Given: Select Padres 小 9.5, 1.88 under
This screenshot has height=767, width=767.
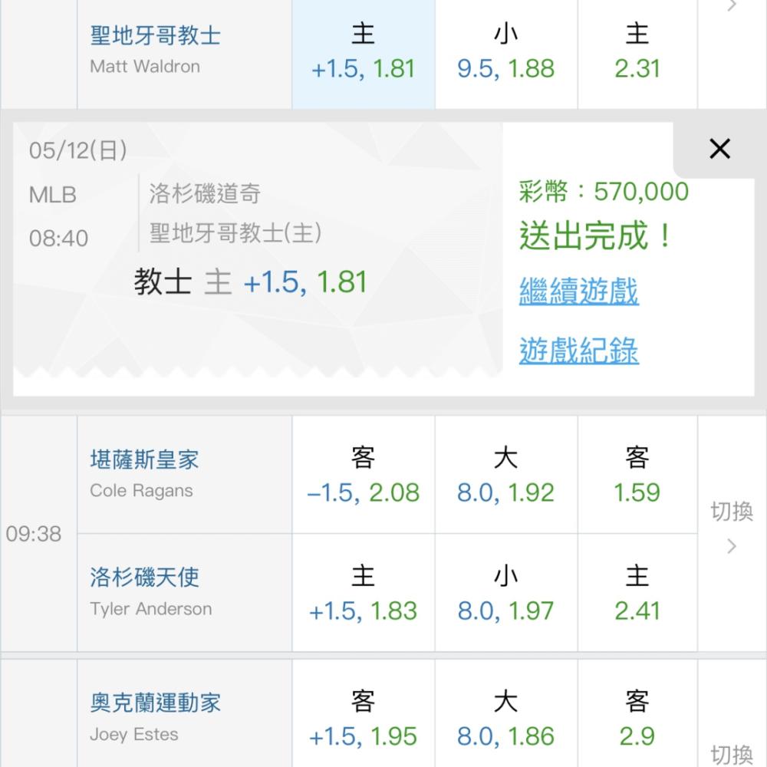Looking at the screenshot, I should point(505,54).
